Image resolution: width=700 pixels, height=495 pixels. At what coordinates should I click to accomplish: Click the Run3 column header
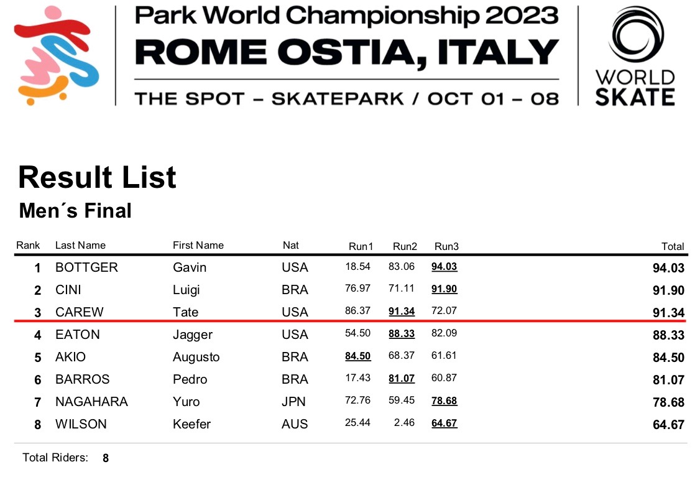click(446, 247)
